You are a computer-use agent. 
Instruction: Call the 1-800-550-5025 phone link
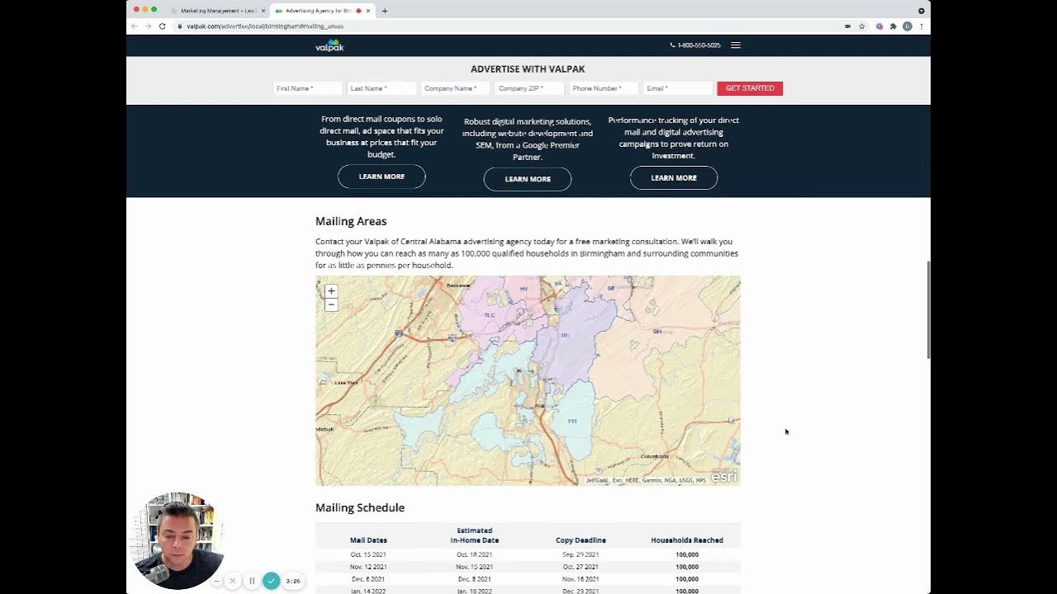[x=695, y=45]
